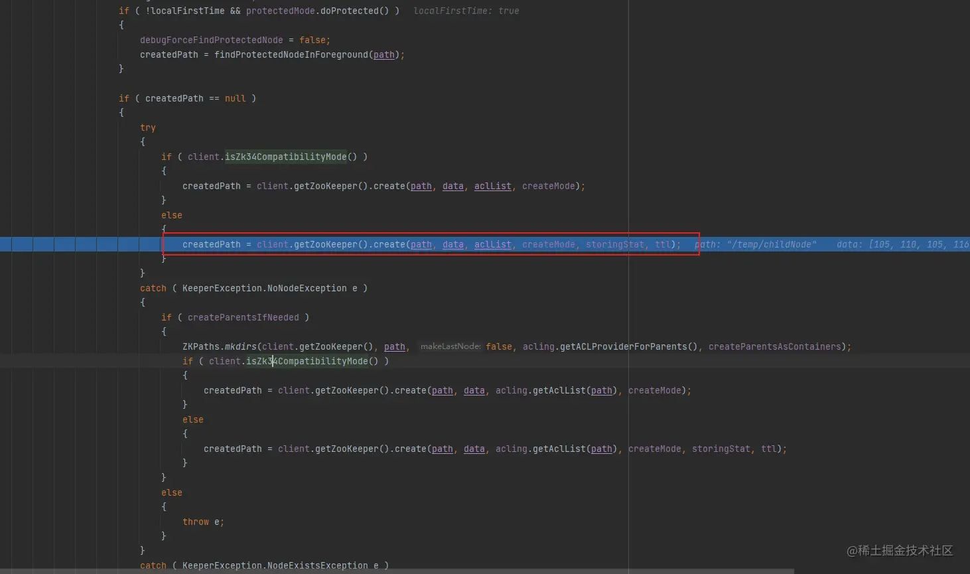This screenshot has height=574, width=970.
Task: Click storingStat on the highlighted execution line
Action: pyautogui.click(x=614, y=244)
